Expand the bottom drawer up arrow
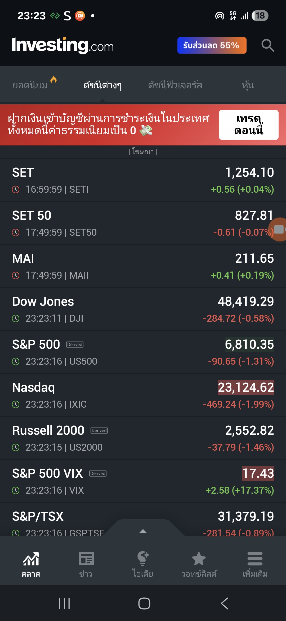286x621 pixels. pyautogui.click(x=143, y=531)
